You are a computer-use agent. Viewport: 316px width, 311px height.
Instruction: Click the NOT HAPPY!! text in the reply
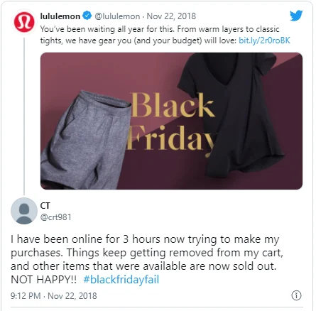click(44, 280)
